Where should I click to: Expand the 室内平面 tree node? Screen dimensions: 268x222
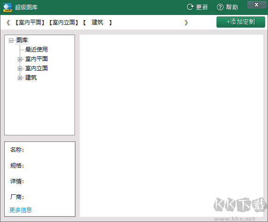[x=20, y=59]
